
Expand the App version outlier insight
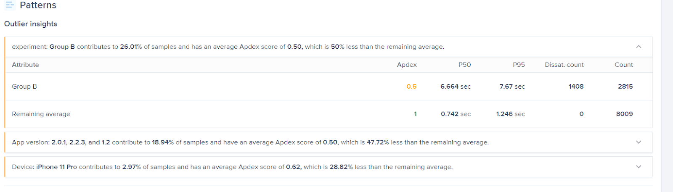[639, 142]
